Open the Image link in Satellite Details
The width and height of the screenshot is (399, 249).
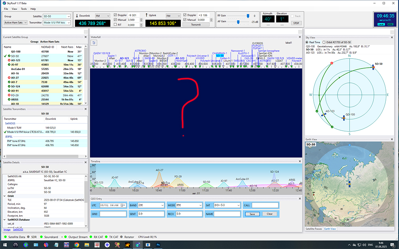7,229
